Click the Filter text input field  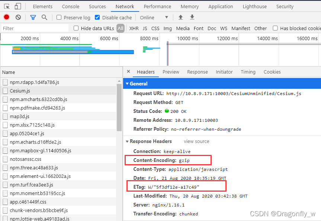click(x=35, y=28)
